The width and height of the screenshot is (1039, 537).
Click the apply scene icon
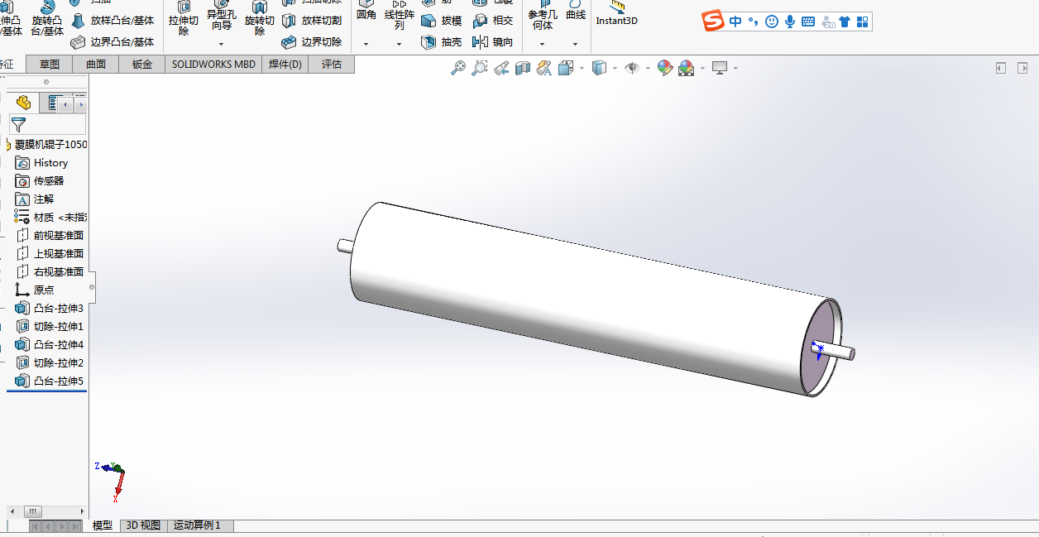[x=687, y=69]
